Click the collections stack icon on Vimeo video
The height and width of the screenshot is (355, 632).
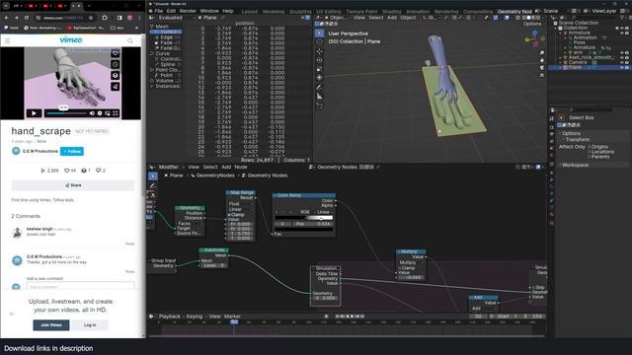point(116,75)
